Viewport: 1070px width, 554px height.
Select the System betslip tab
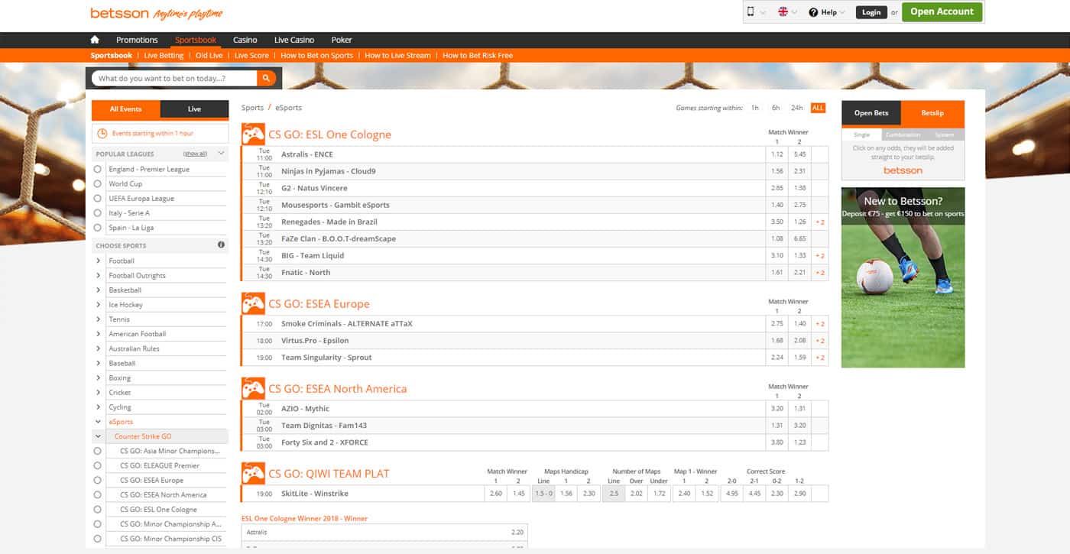pyautogui.click(x=944, y=134)
